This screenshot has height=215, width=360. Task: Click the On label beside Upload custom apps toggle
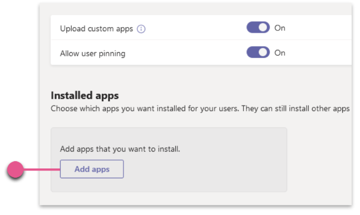(x=280, y=28)
